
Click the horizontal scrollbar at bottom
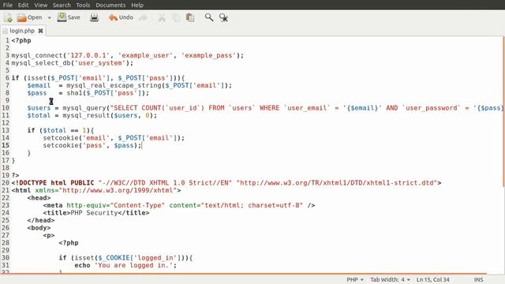point(245,274)
